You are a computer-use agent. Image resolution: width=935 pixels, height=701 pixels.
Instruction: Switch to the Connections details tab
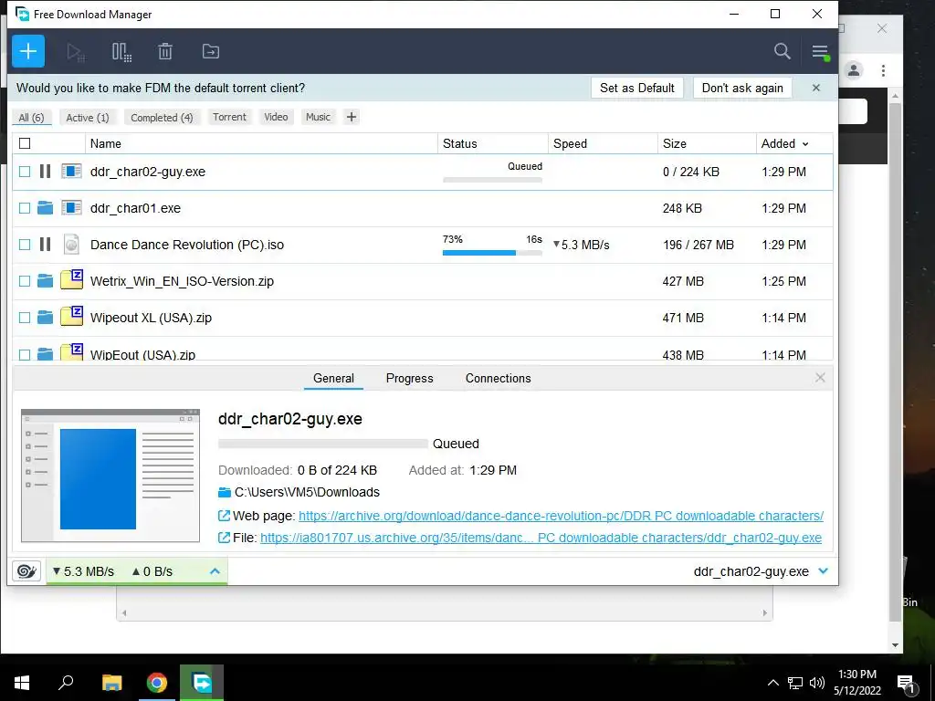498,378
